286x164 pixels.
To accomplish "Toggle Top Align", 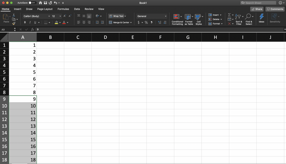I will coord(78,16).
